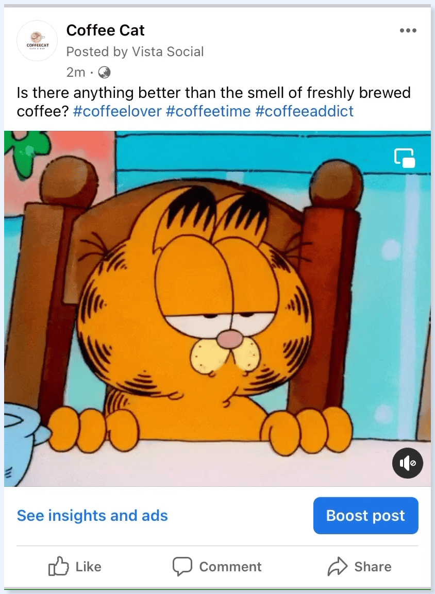
Task: Click the Vista Social attribution text
Action: 168,52
